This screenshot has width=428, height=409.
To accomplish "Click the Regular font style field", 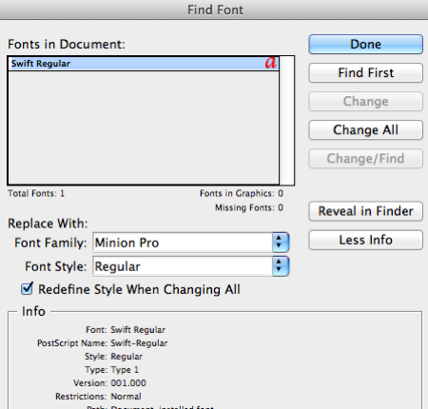I will tap(183, 266).
